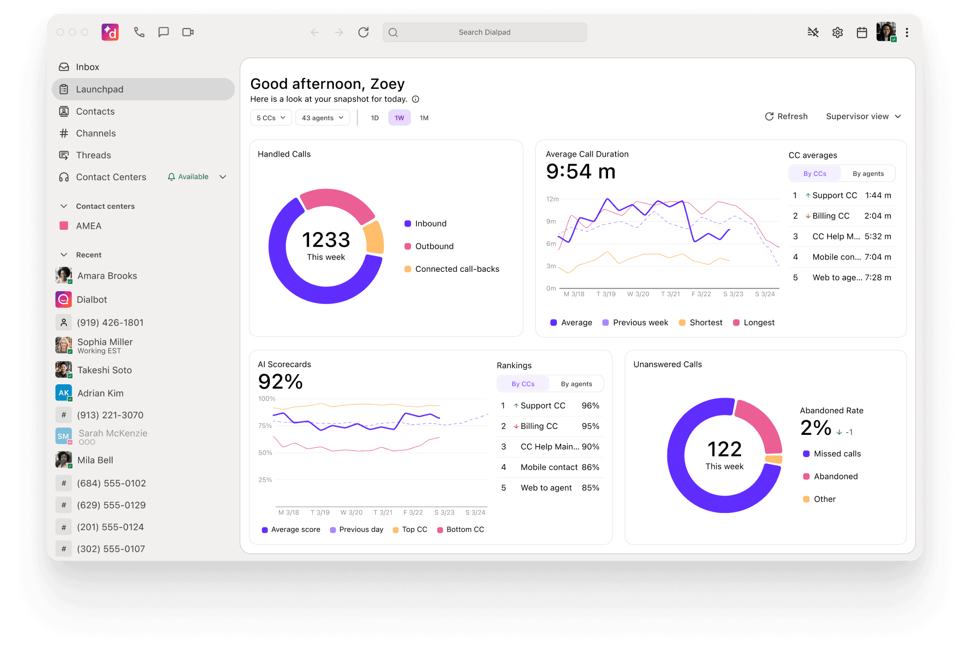970x655 pixels.
Task: Click the Search Dialpad field
Action: pos(485,32)
